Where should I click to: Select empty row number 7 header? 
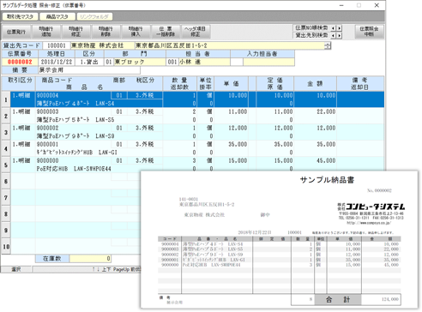pos(6,197)
